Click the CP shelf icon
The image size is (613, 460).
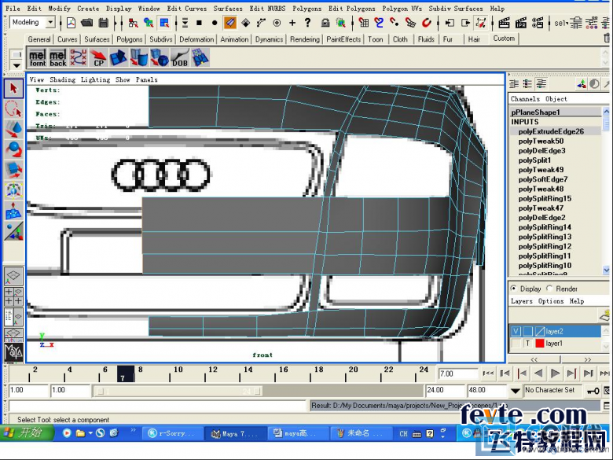[98, 58]
